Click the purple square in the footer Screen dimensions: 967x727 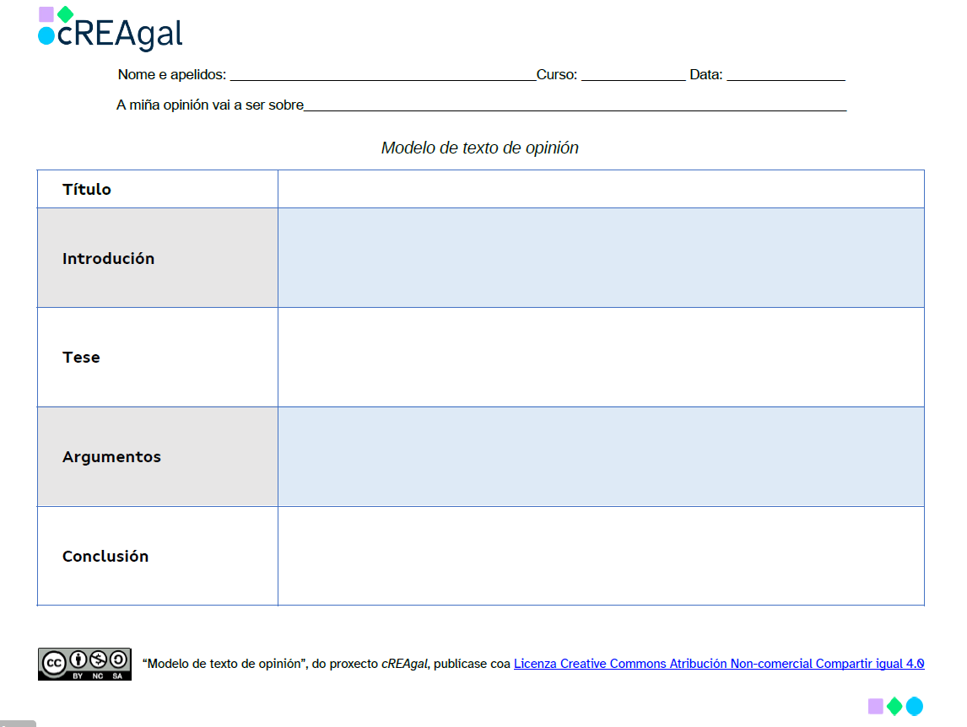click(x=876, y=706)
